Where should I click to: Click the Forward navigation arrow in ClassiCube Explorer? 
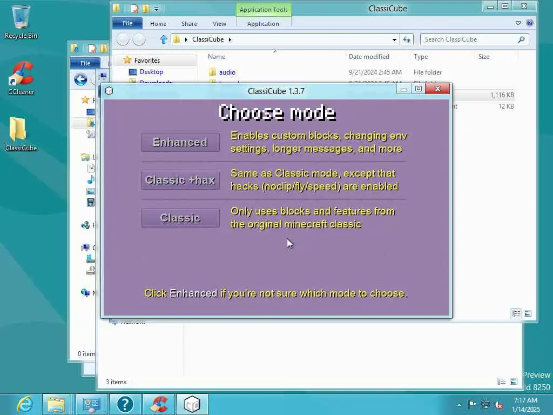pos(139,39)
